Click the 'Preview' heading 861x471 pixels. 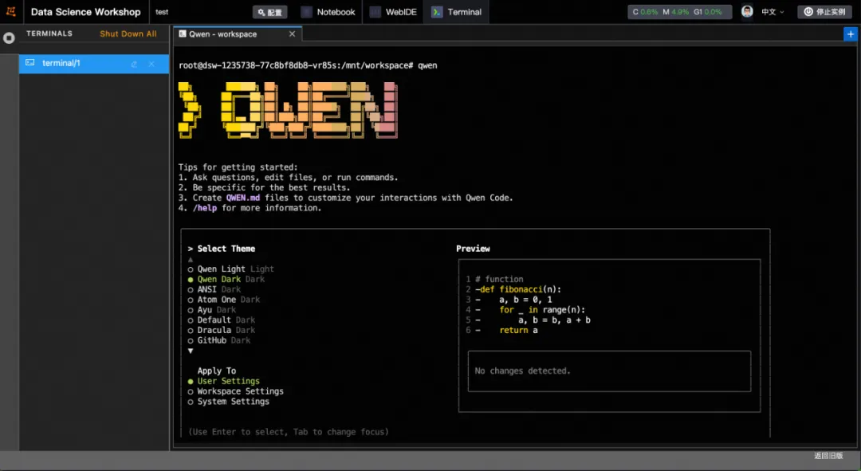click(473, 249)
